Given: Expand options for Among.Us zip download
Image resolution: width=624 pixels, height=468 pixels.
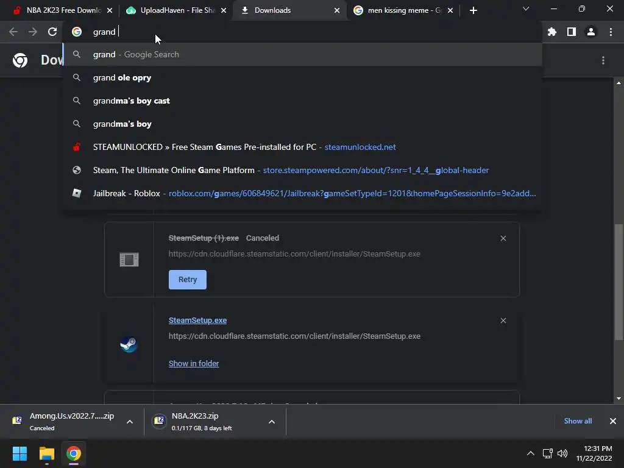Looking at the screenshot, I should [130, 422].
